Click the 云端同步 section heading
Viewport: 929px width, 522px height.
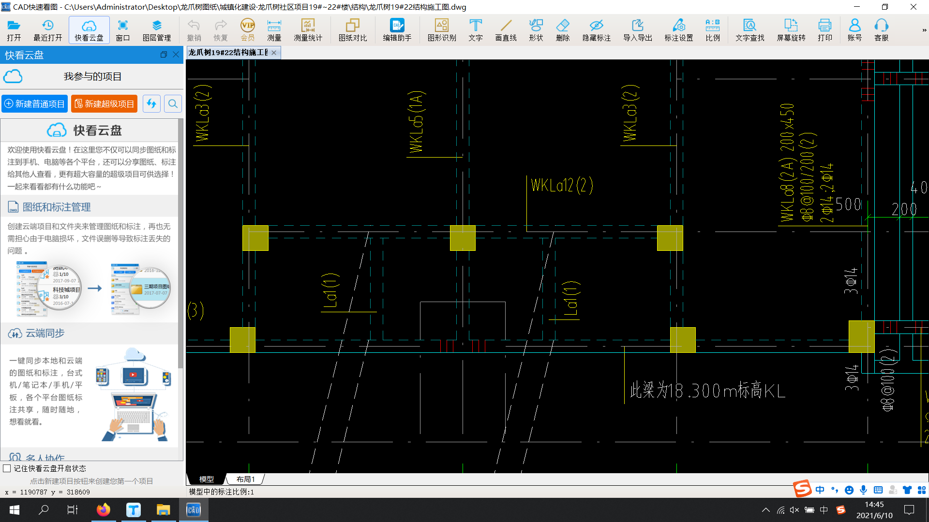click(x=45, y=333)
